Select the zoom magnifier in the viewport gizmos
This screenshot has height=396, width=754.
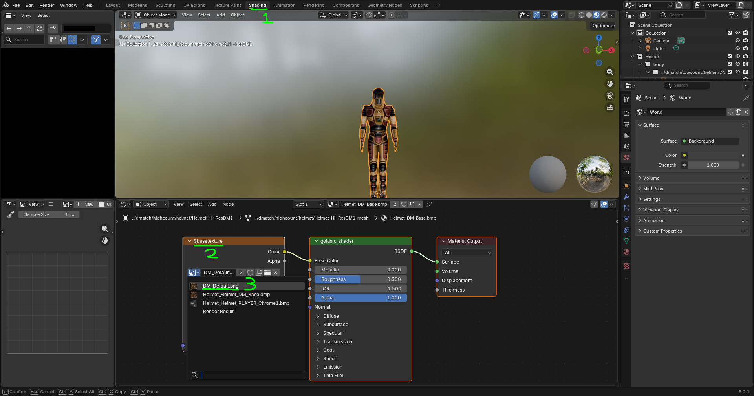(x=610, y=72)
